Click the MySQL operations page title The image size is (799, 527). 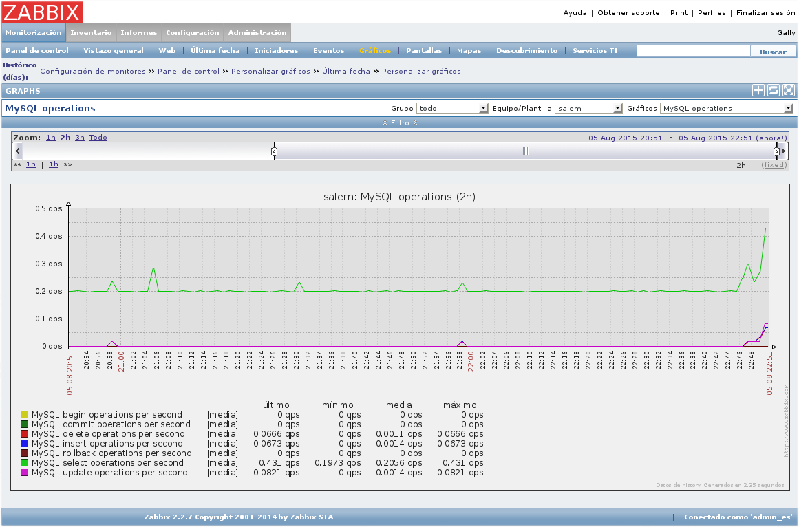pos(50,109)
